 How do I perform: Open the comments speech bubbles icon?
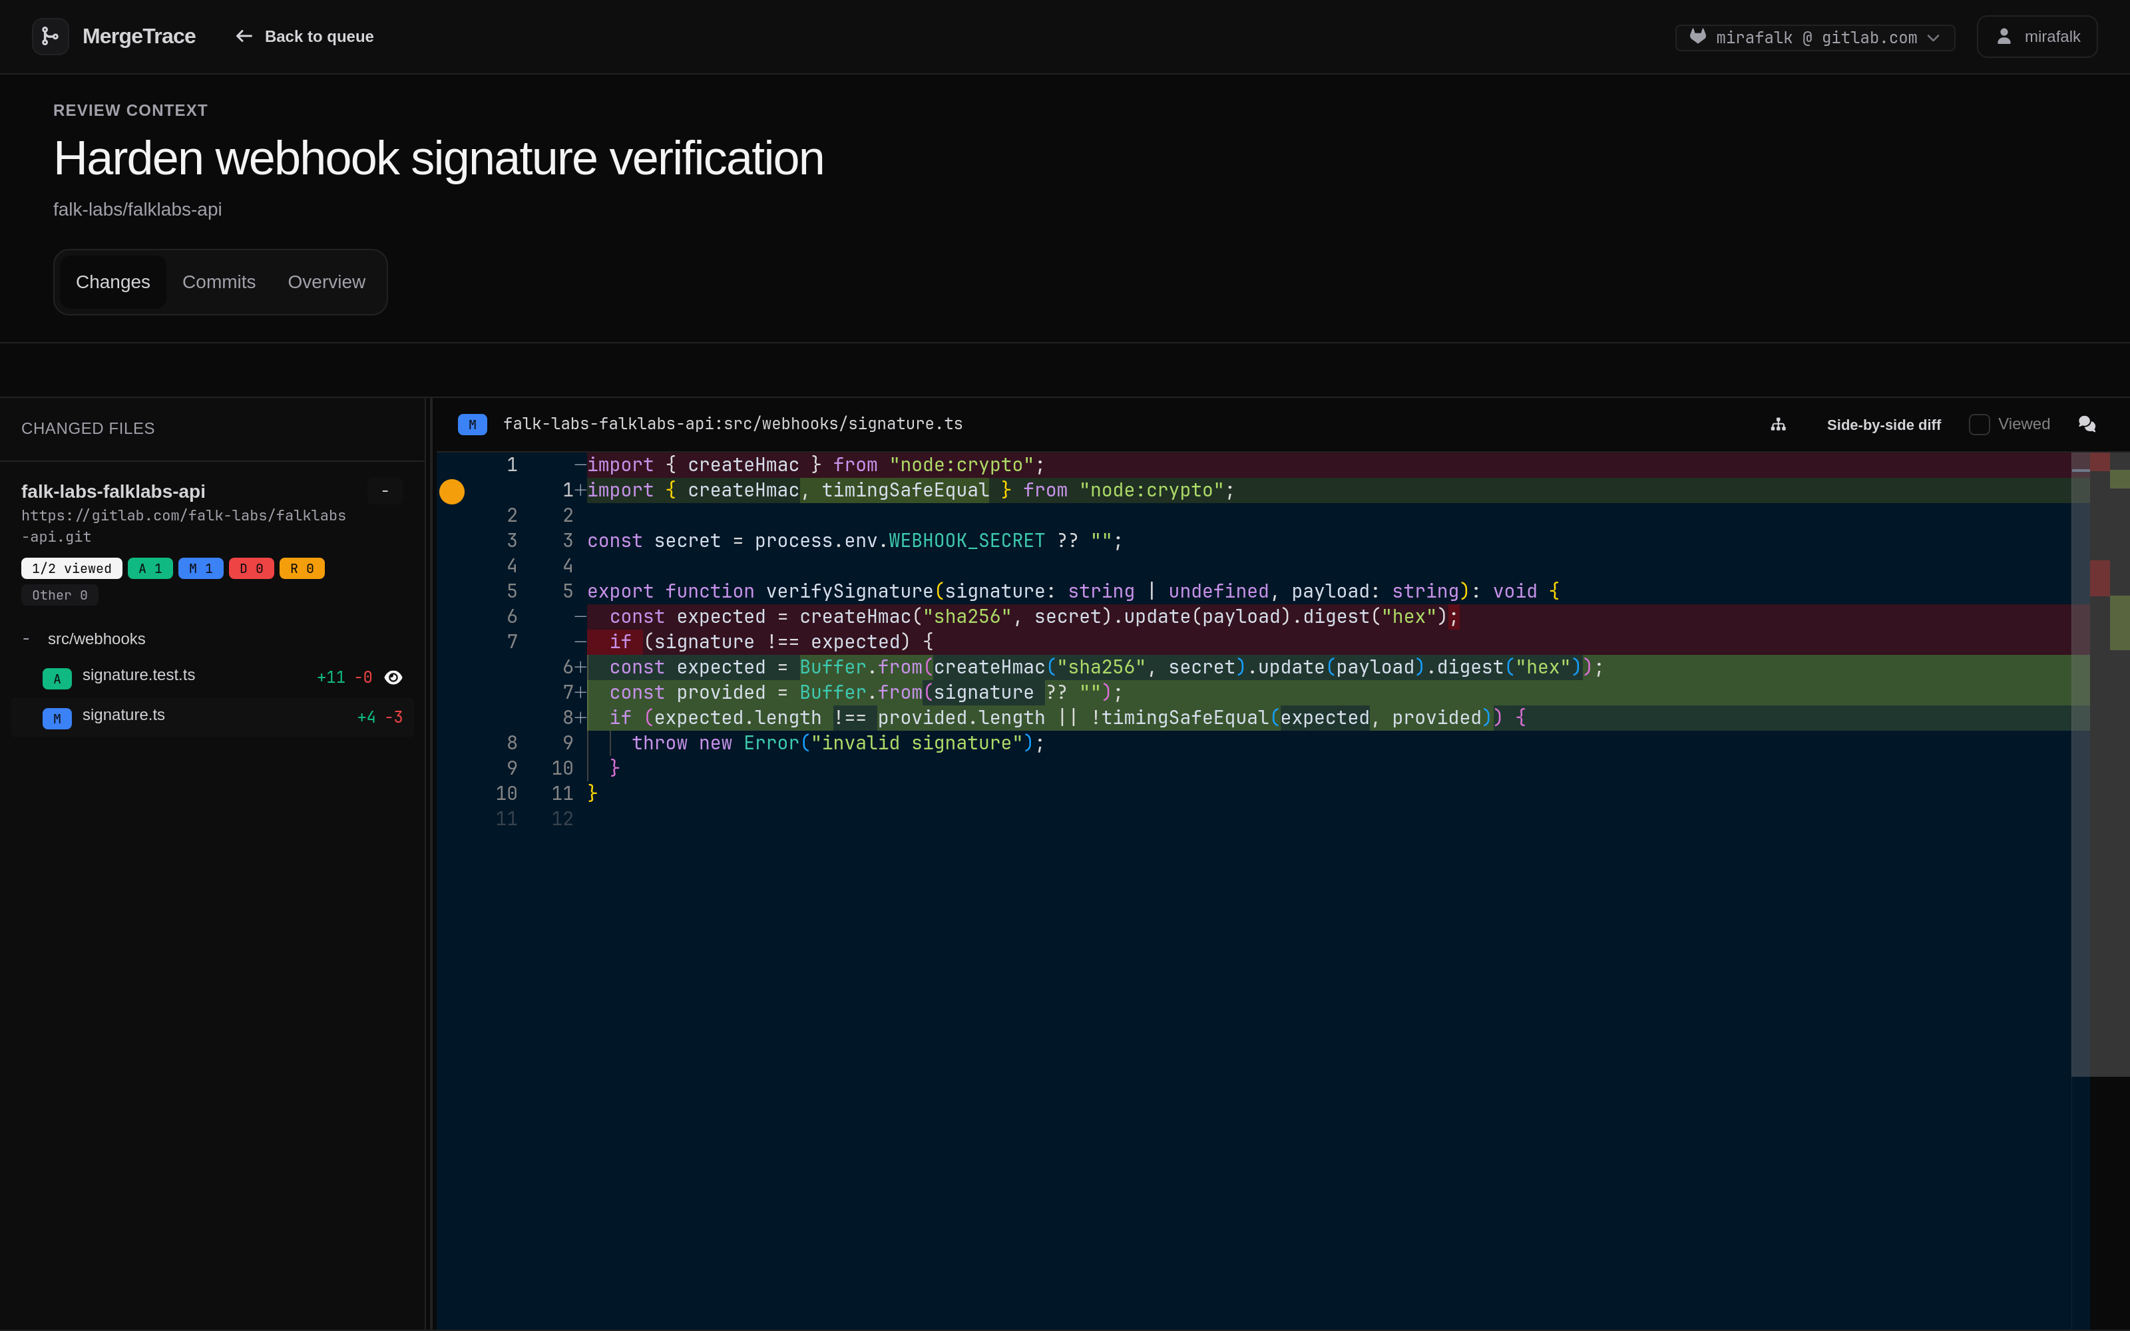coord(2087,425)
